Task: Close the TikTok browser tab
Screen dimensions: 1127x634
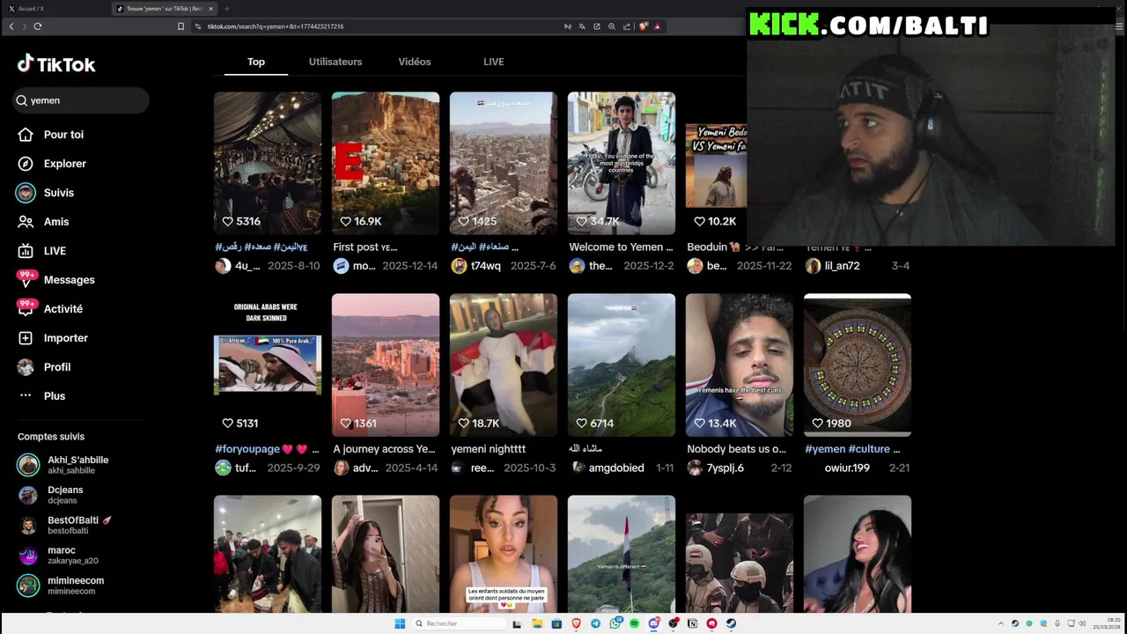Action: point(210,9)
